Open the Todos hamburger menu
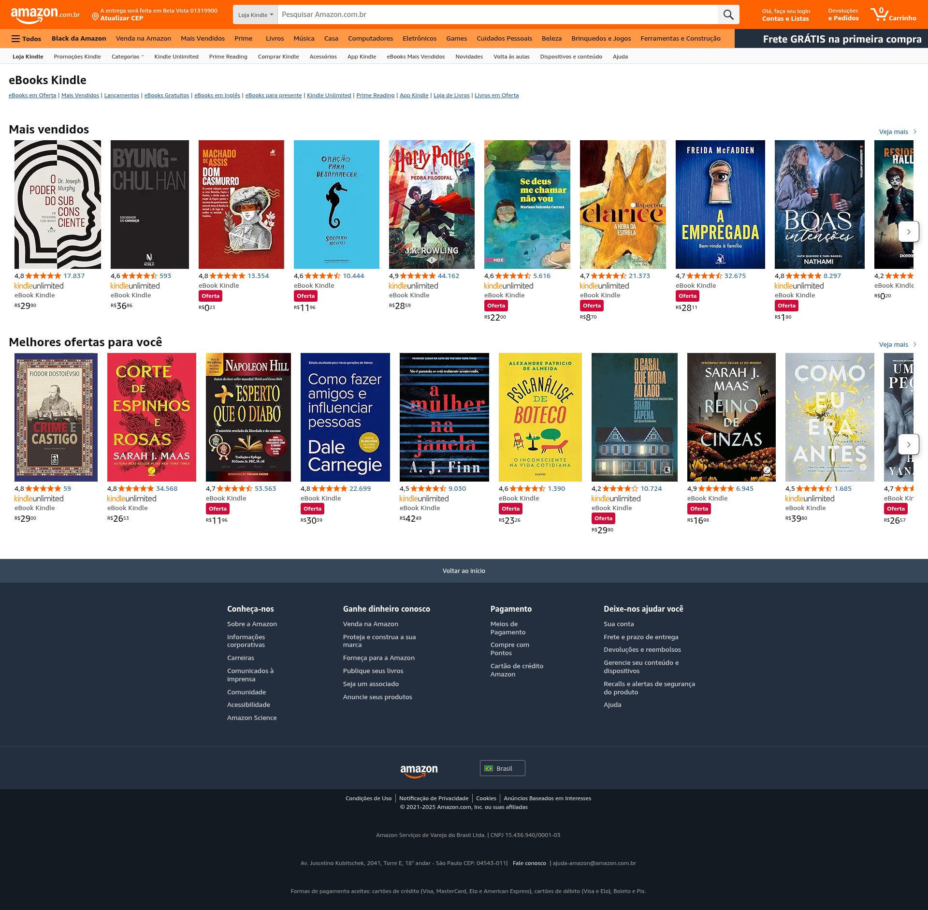Viewport: 928px width, 910px height. click(x=26, y=39)
